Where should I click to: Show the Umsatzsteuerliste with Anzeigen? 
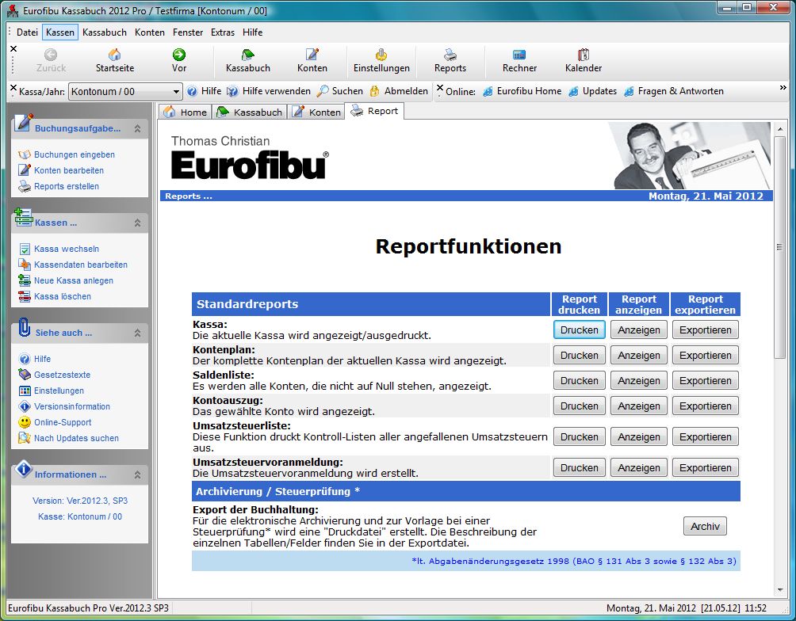tap(639, 436)
